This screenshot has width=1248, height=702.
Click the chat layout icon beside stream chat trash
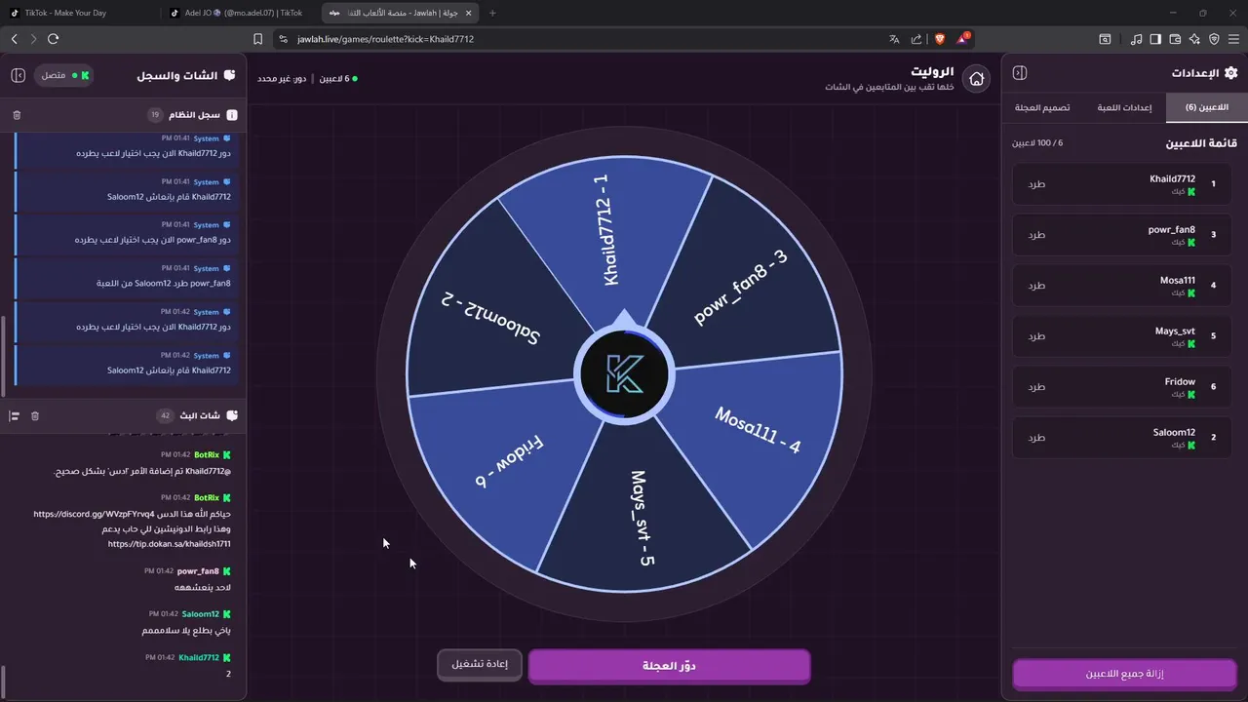coord(15,415)
